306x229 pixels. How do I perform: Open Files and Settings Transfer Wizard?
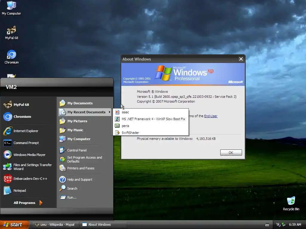pos(27,167)
